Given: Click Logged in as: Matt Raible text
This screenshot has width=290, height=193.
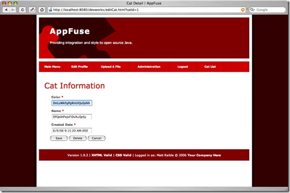Looking at the screenshot, I should pyautogui.click(x=154, y=155).
